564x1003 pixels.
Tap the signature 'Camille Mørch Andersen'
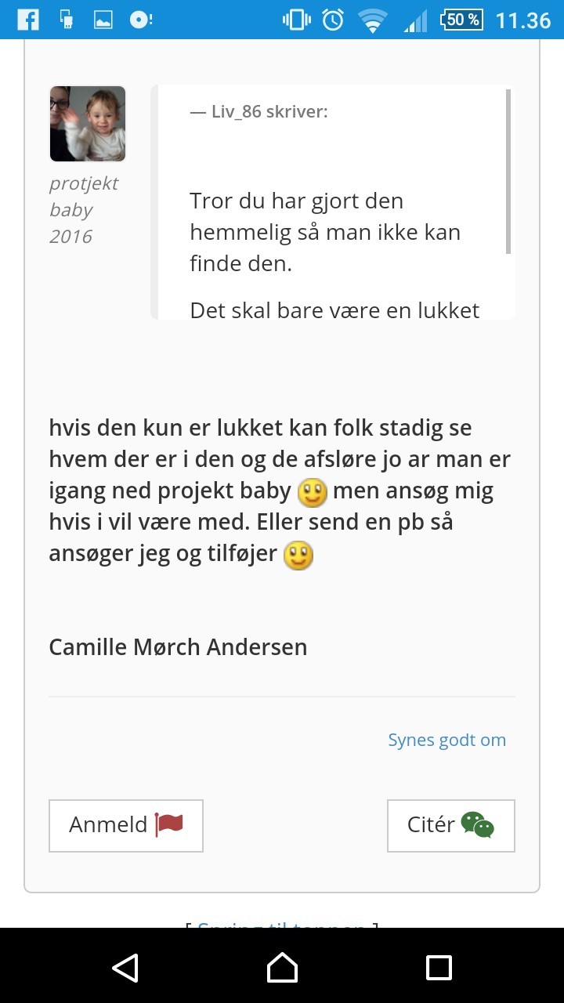(178, 647)
